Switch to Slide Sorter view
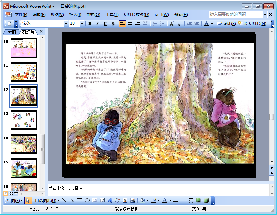This screenshot has width=277, height=215. pyautogui.click(x=11, y=193)
